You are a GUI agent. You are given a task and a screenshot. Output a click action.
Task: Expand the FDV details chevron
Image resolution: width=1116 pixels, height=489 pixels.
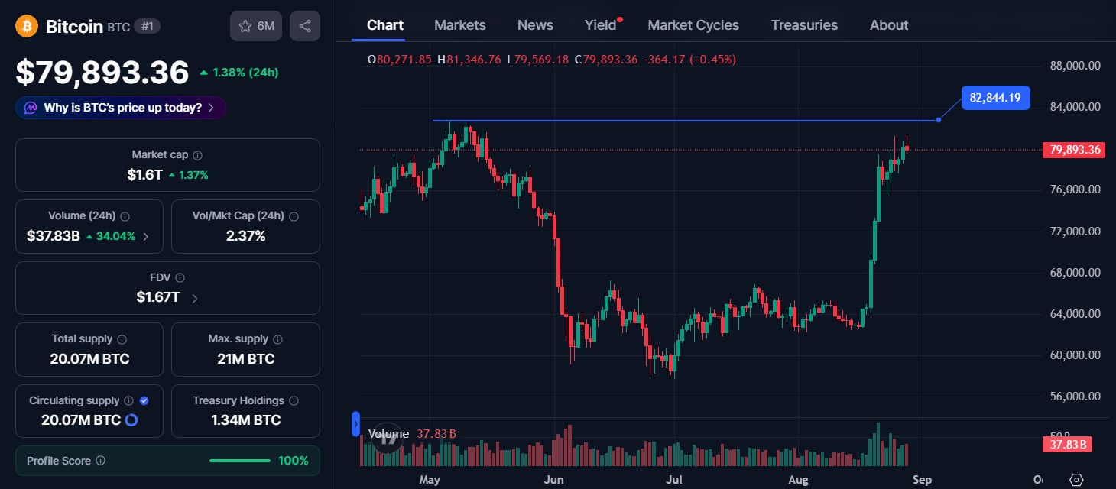click(194, 299)
